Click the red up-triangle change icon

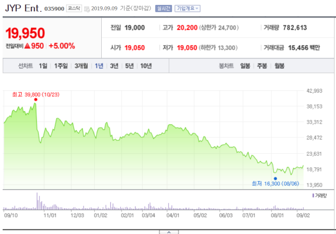pos(28,46)
